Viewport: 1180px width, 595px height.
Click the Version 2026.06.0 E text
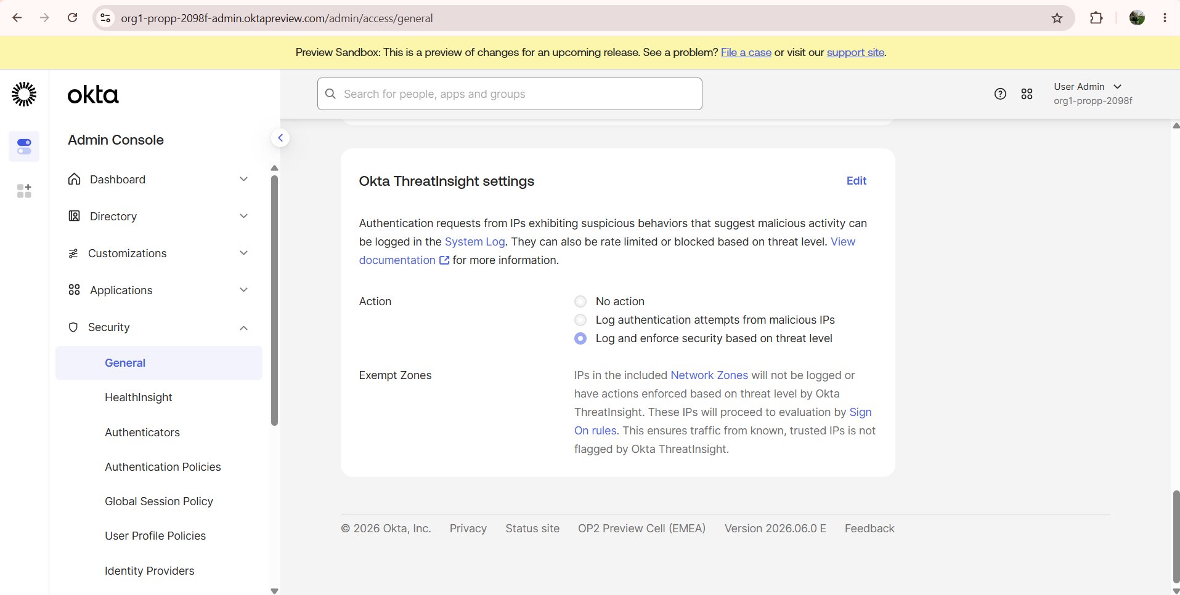pyautogui.click(x=775, y=529)
